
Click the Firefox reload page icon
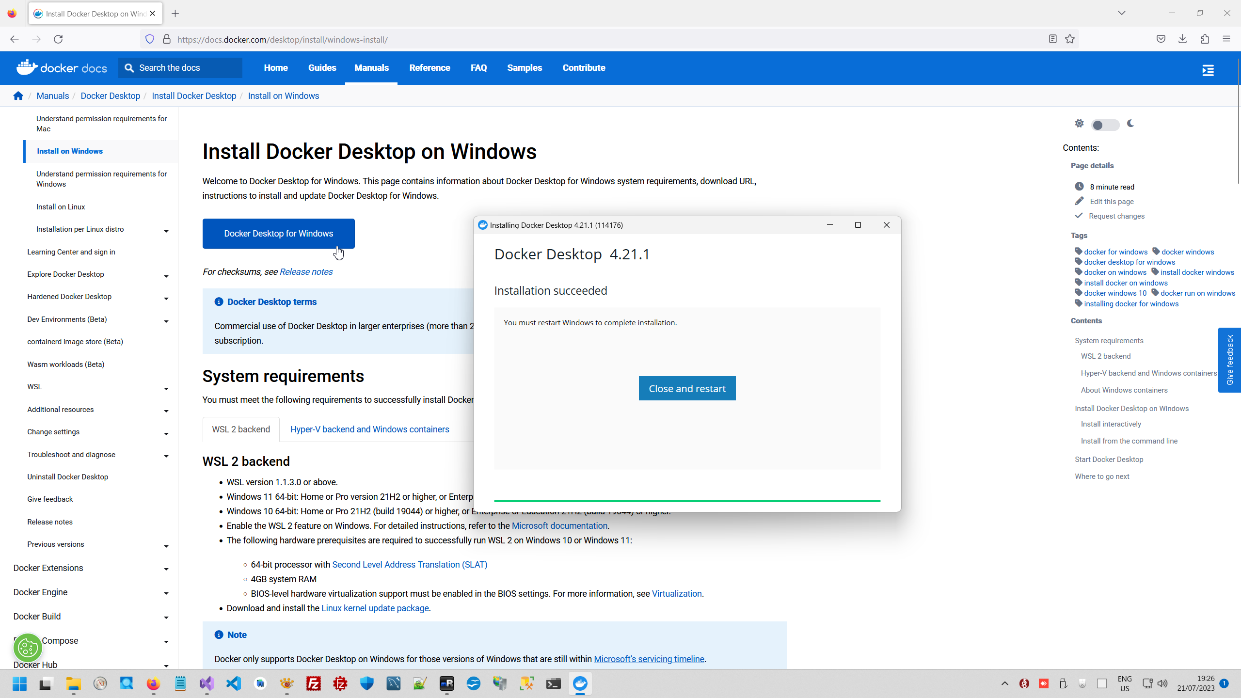pyautogui.click(x=58, y=39)
